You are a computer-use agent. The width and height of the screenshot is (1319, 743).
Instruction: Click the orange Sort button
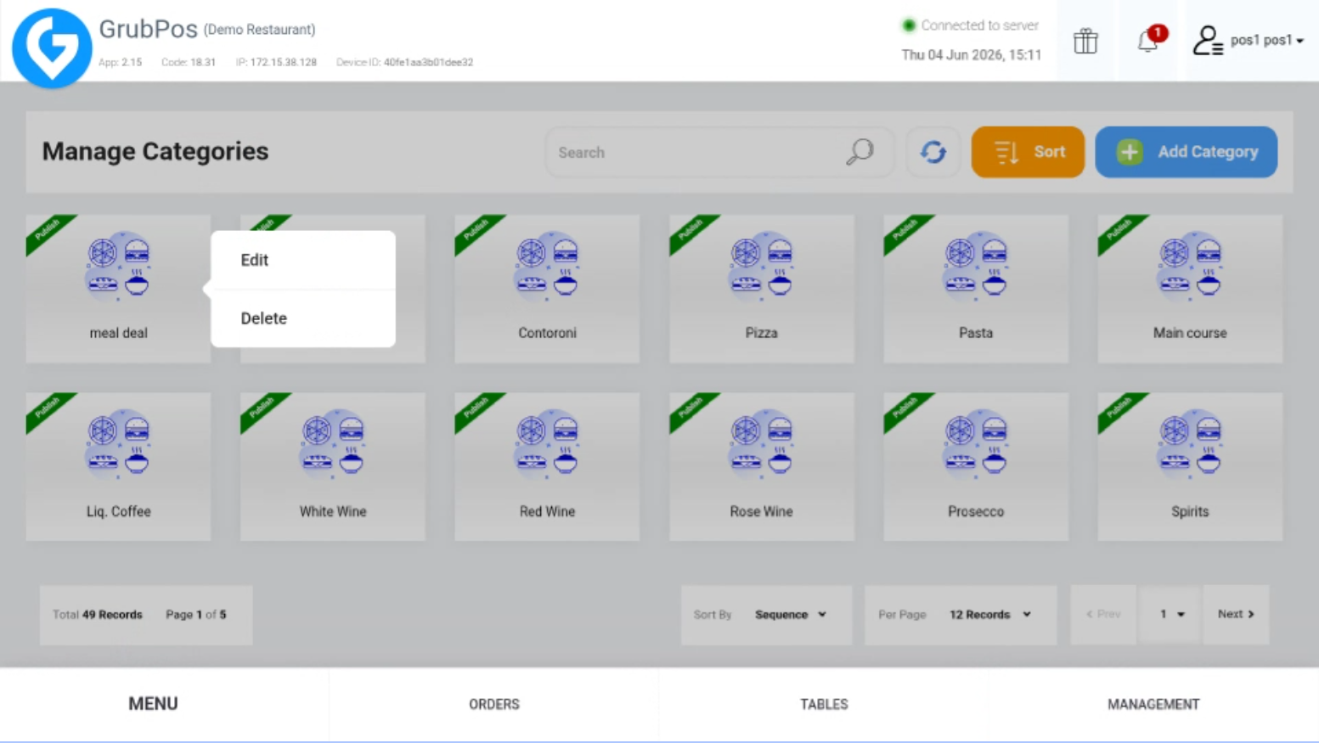(x=1028, y=152)
